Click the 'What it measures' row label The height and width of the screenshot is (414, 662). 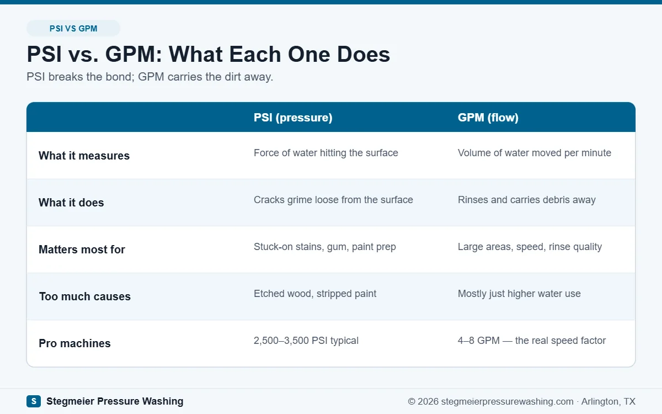[x=84, y=156]
